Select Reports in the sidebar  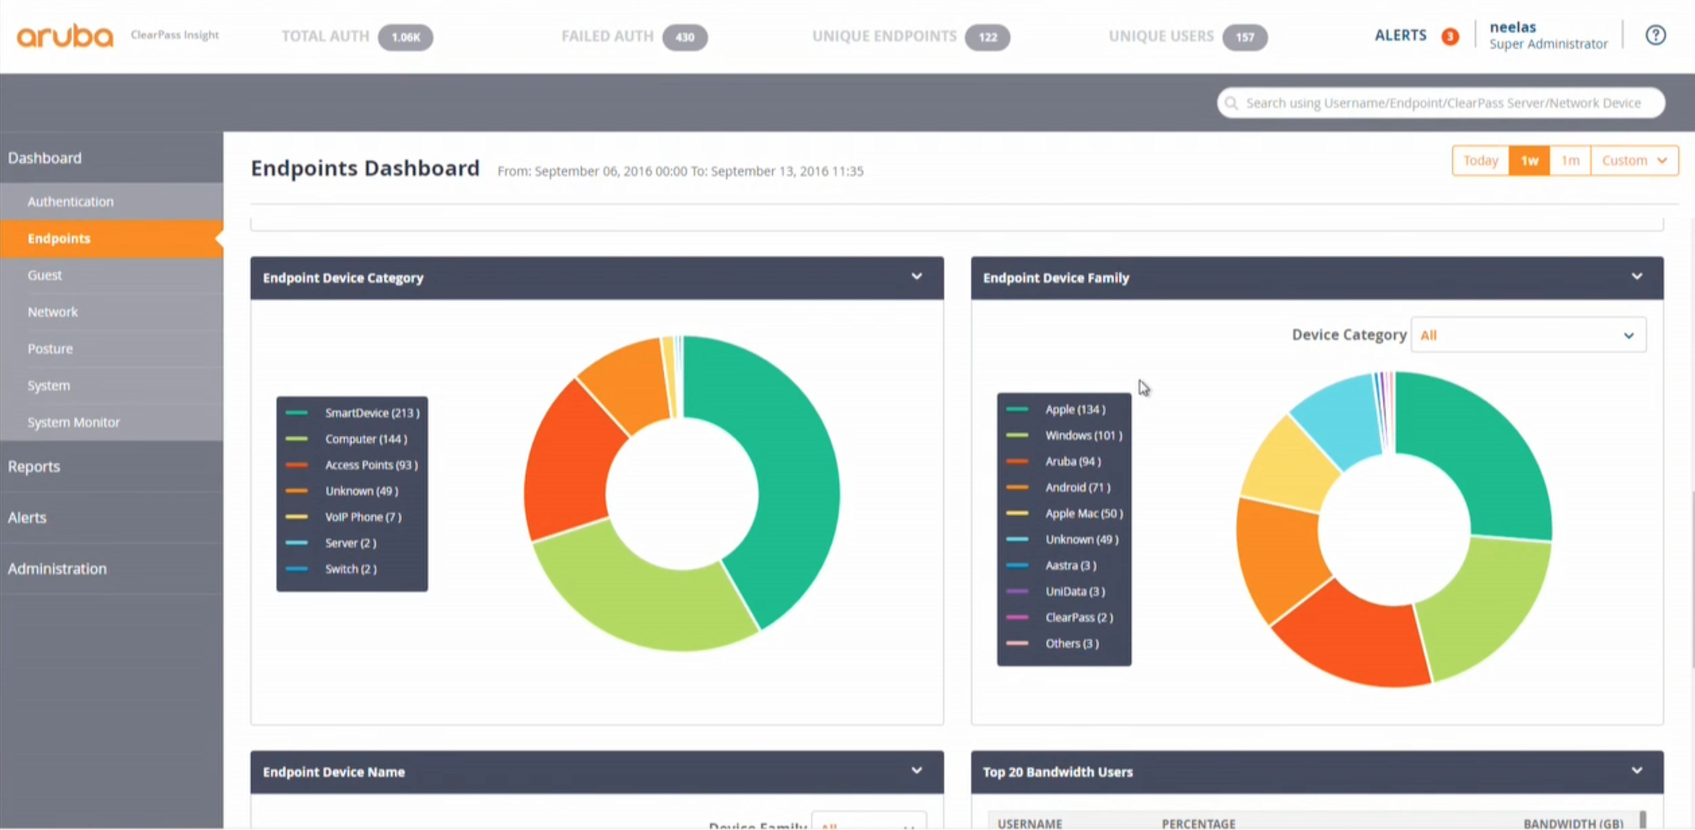click(x=34, y=466)
